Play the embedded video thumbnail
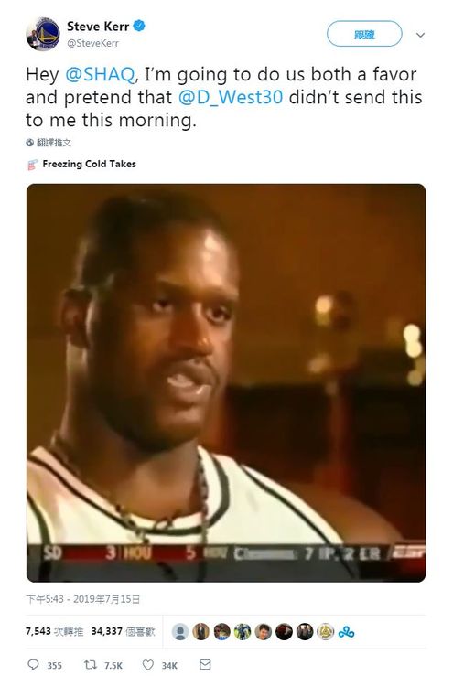The width and height of the screenshot is (453, 686). coord(226,383)
